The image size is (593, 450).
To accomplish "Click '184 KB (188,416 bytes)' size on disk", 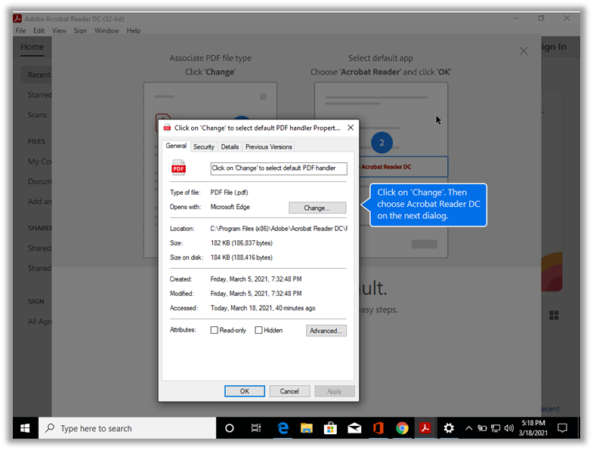I will pyautogui.click(x=241, y=257).
